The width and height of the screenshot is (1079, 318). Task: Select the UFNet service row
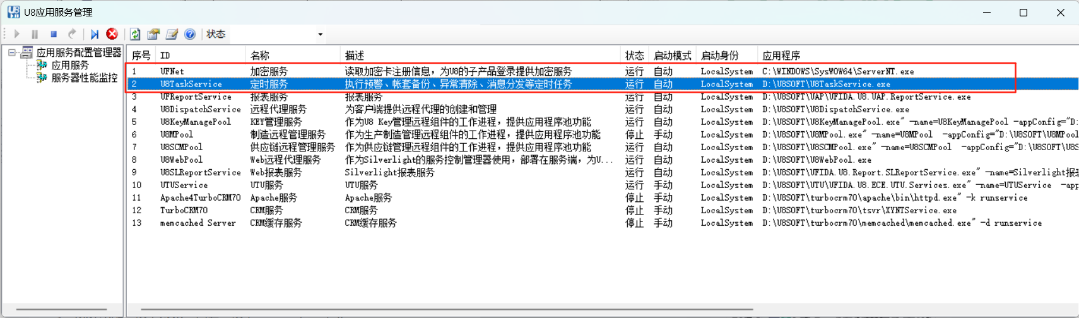tap(603, 71)
